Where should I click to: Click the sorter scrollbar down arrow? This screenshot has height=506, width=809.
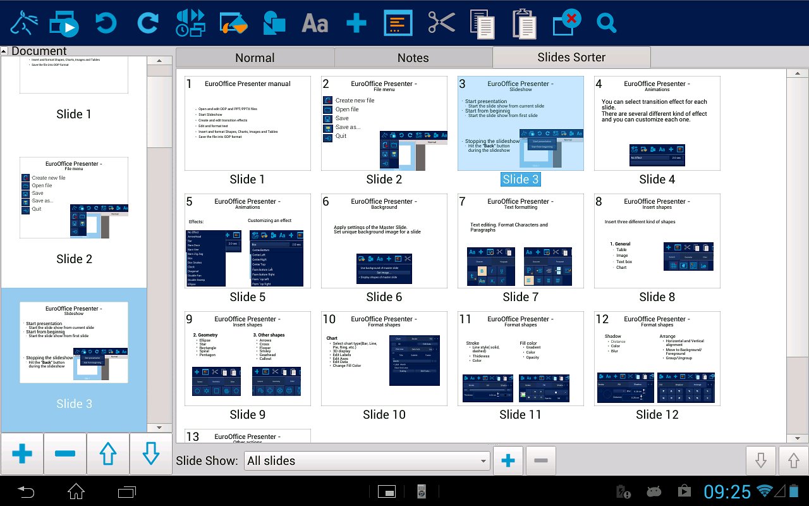(797, 438)
